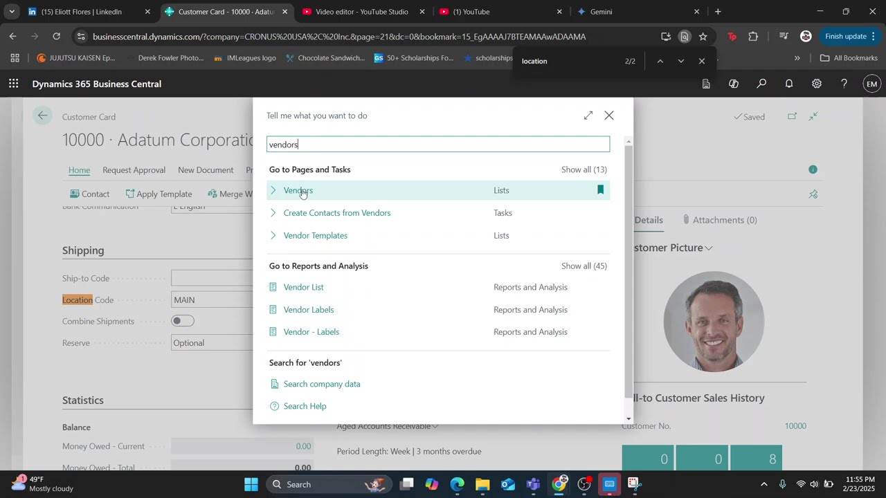Click collapse page icon near Saved
Image resolution: width=886 pixels, height=498 pixels.
click(813, 116)
